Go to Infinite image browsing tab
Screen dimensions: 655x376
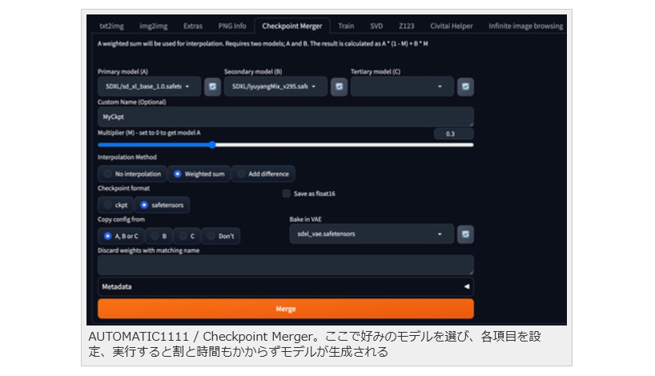pos(525,26)
